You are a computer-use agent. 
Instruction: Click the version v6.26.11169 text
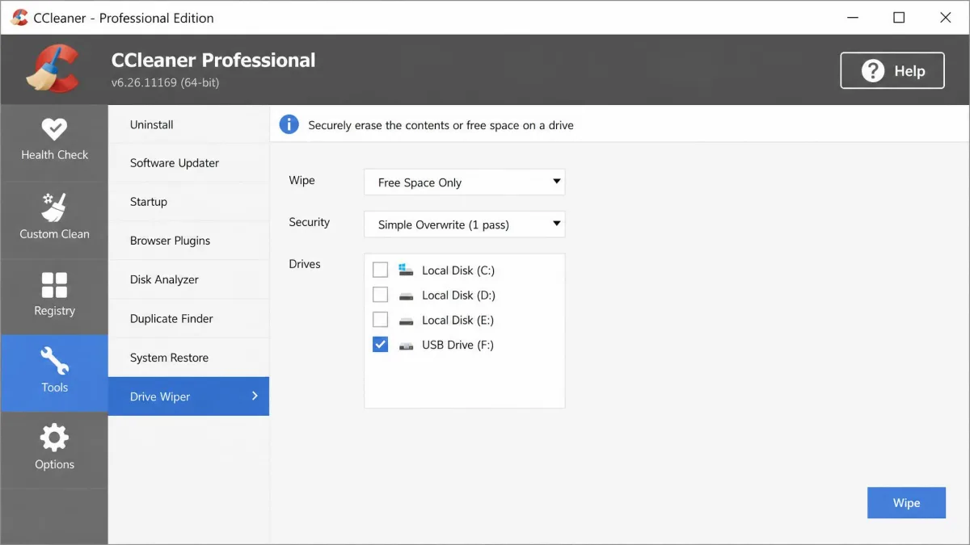165,82
